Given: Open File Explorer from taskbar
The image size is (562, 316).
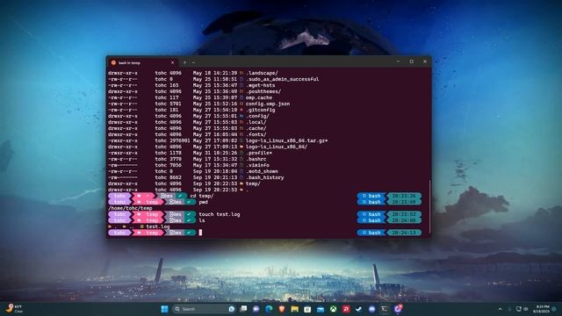Looking at the screenshot, I should (x=295, y=309).
